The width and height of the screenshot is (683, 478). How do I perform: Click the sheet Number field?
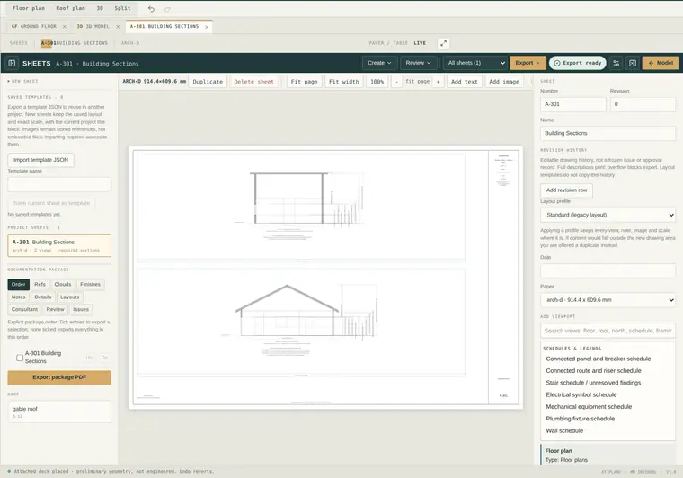(x=572, y=104)
